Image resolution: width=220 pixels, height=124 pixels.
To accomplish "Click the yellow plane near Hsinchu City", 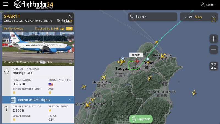I will pyautogui.click(x=103, y=77).
